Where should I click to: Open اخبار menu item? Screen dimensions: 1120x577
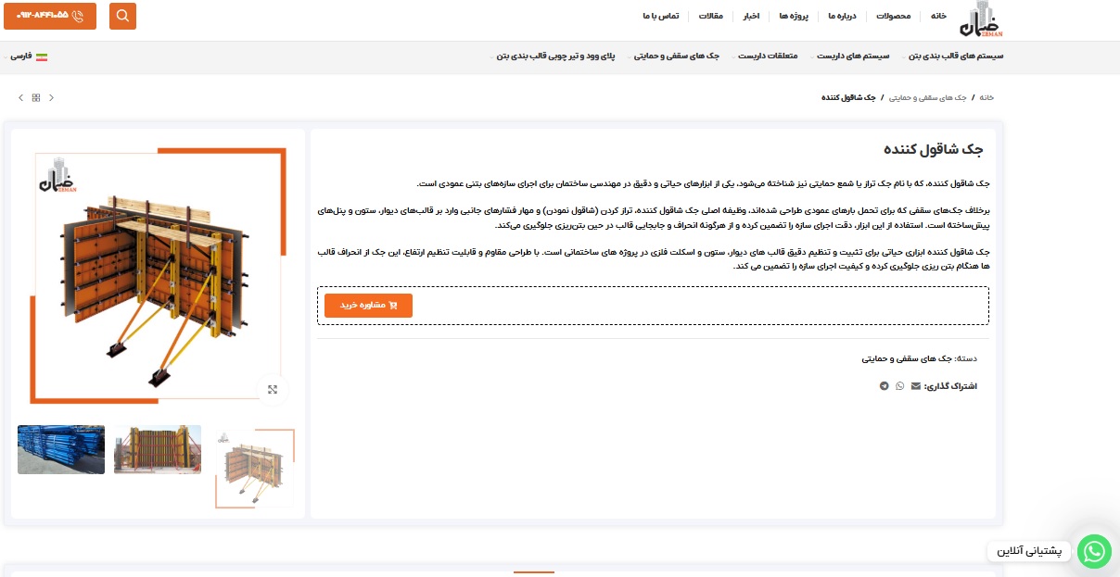tap(751, 17)
